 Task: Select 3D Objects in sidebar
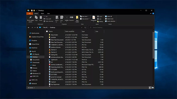point(35,54)
